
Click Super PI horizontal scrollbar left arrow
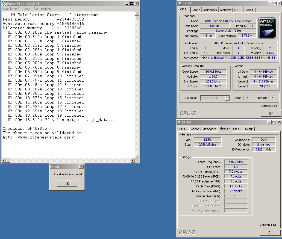pos(4,160)
